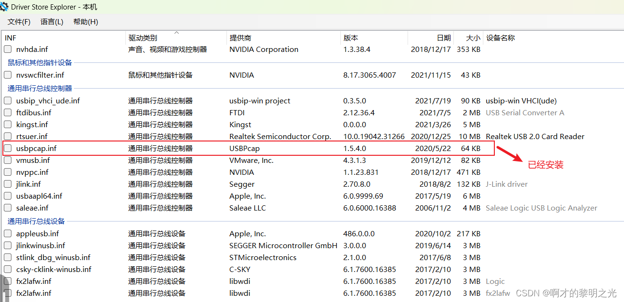Click provider STMicroelectronics
This screenshot has height=302, width=624.
click(x=263, y=257)
